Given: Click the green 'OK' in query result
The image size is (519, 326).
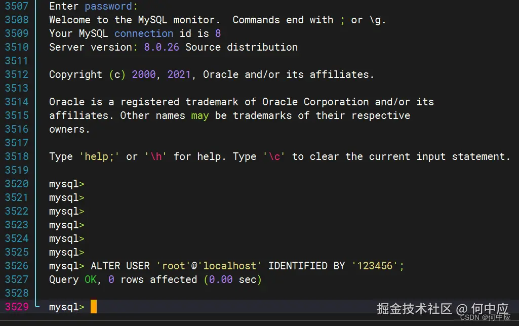Looking at the screenshot, I should pyautogui.click(x=90, y=279).
